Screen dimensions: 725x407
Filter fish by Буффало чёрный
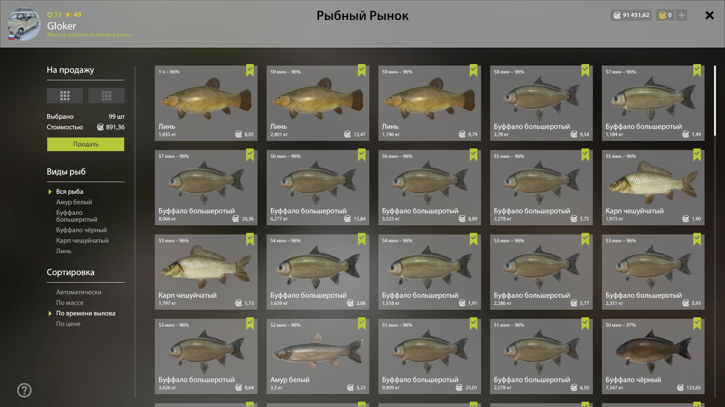pyautogui.click(x=82, y=230)
